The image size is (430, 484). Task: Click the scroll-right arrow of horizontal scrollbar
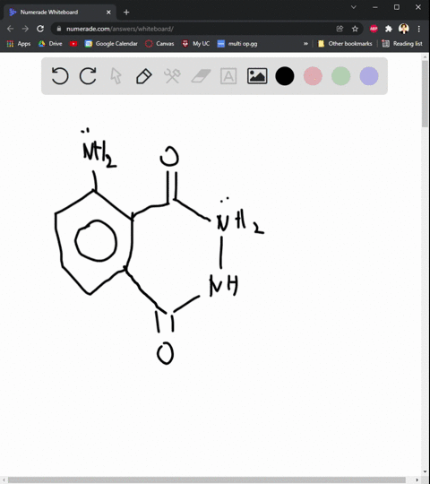tap(417, 480)
